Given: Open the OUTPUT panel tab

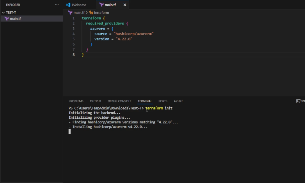Looking at the screenshot, I should click(95, 101).
